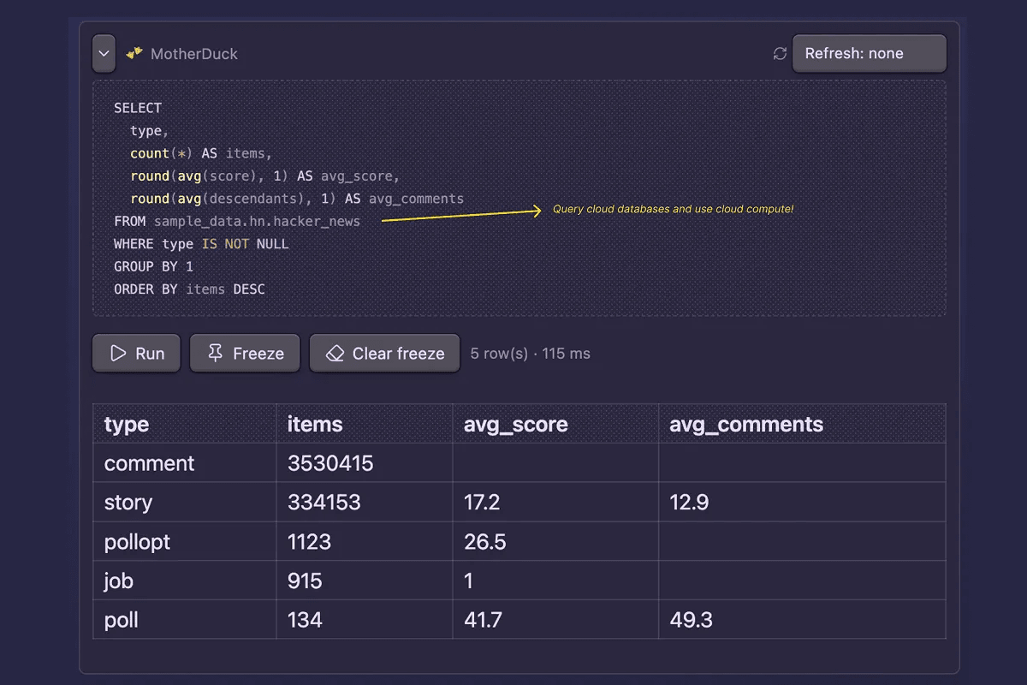
Task: Open the "Refresh: none" dropdown
Action: coord(870,53)
